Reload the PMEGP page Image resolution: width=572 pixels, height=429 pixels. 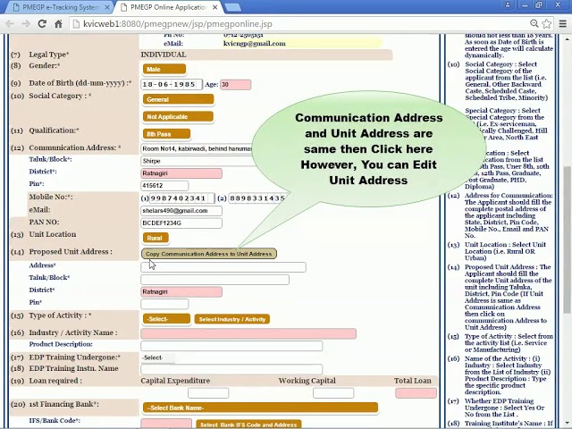[42, 24]
